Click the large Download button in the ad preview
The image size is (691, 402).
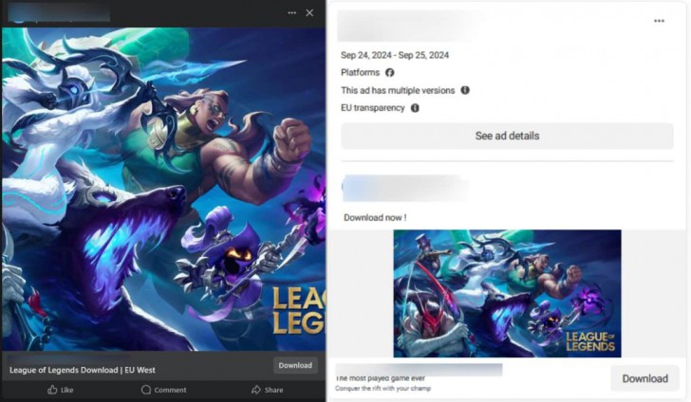pyautogui.click(x=644, y=378)
